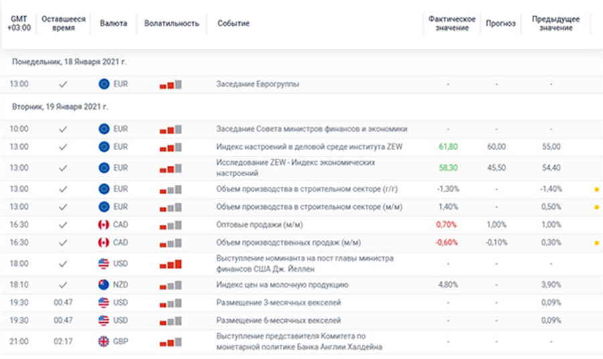This screenshot has height=359, width=603.
Task: Open the Размещение 3-месячных векселей event
Action: [x=279, y=303]
